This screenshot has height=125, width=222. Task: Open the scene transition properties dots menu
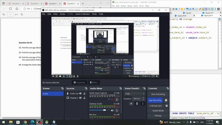(143, 103)
